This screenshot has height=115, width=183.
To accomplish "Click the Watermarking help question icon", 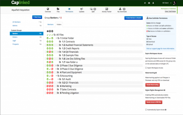I will click(x=156, y=73).
